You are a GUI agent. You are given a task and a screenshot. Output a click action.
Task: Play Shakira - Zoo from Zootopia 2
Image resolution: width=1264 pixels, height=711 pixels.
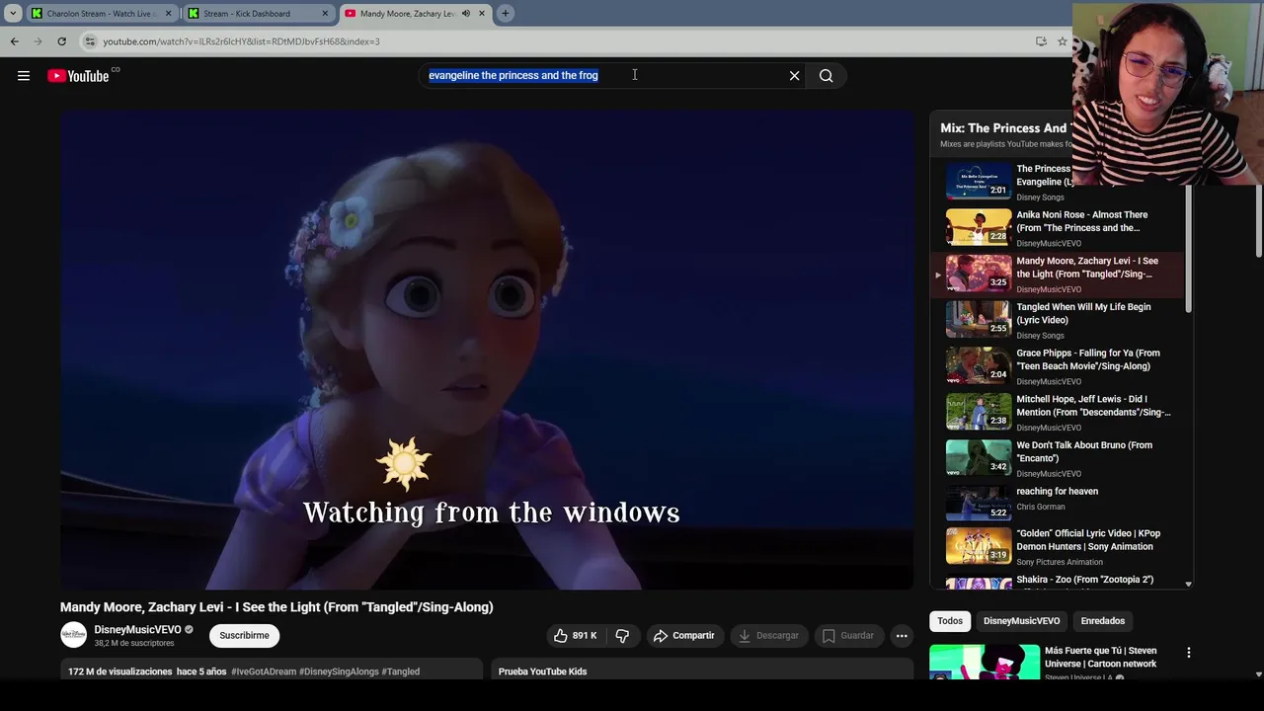point(1057,581)
